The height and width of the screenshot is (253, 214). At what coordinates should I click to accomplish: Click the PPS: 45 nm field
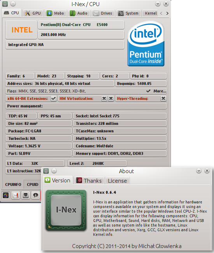point(55,116)
